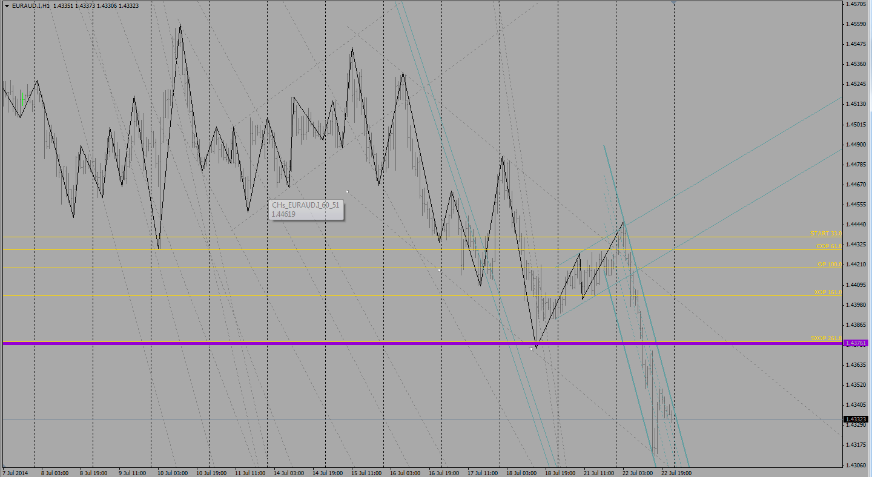Click the 22 Jul 19:00 time axis label
This screenshot has height=477, width=872.
[x=676, y=473]
